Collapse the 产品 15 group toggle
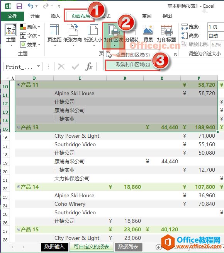The image size is (224, 253). coord(19,229)
